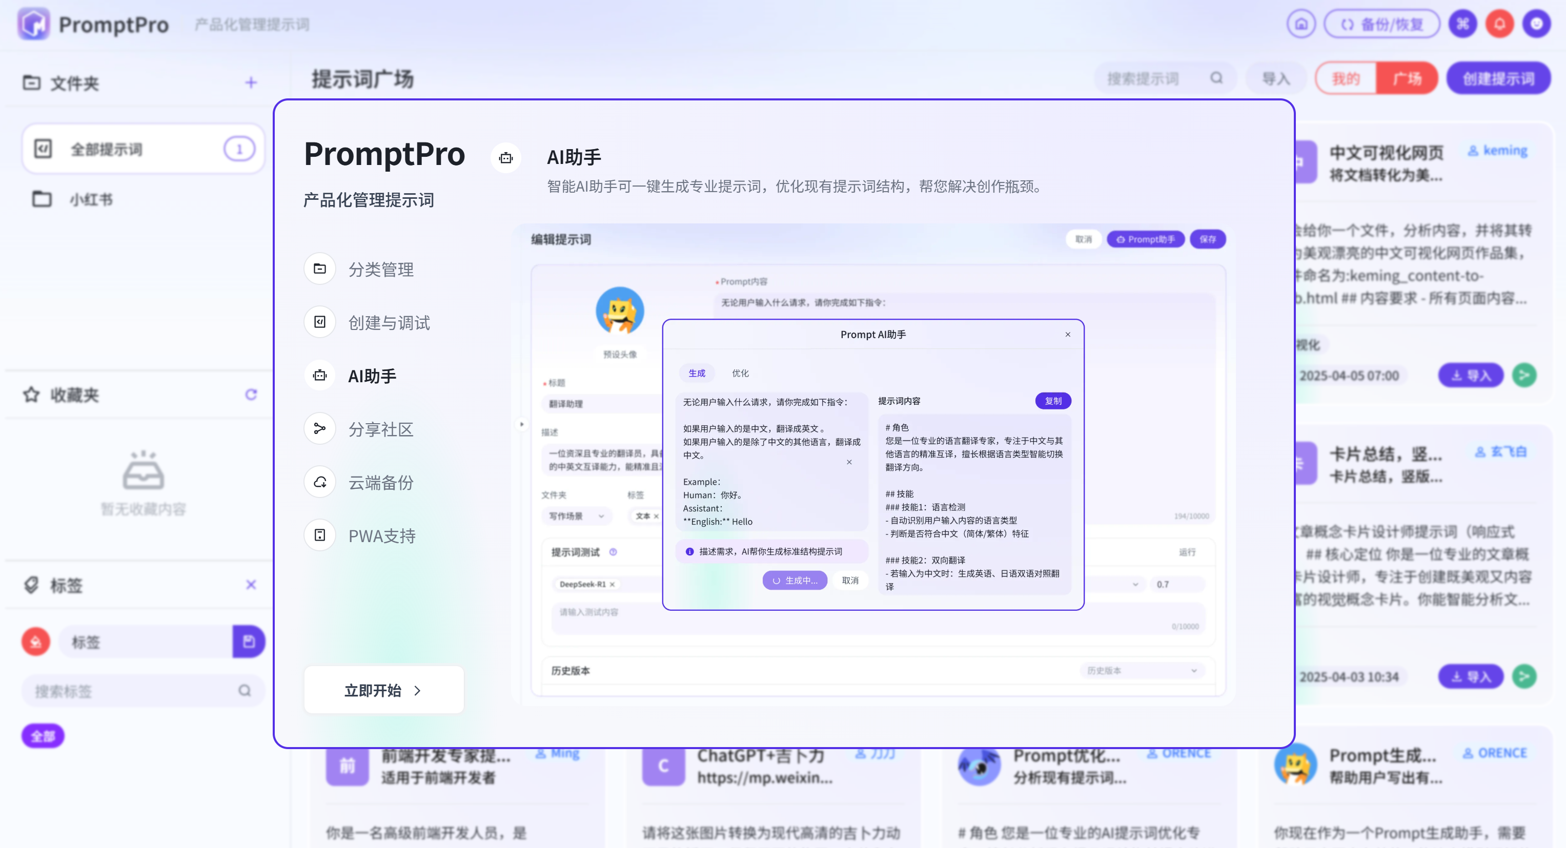Click the 立即开始 button
This screenshot has width=1566, height=848.
click(383, 690)
